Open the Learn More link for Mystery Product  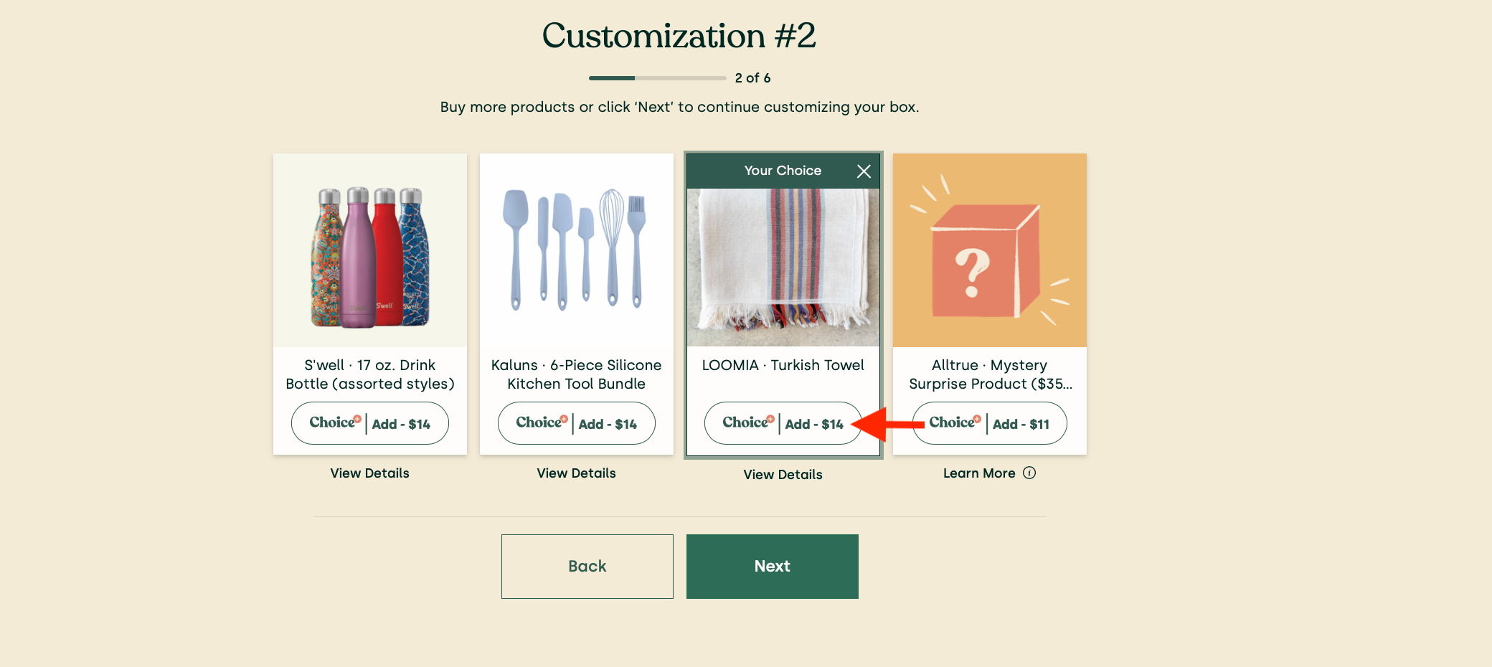point(979,473)
